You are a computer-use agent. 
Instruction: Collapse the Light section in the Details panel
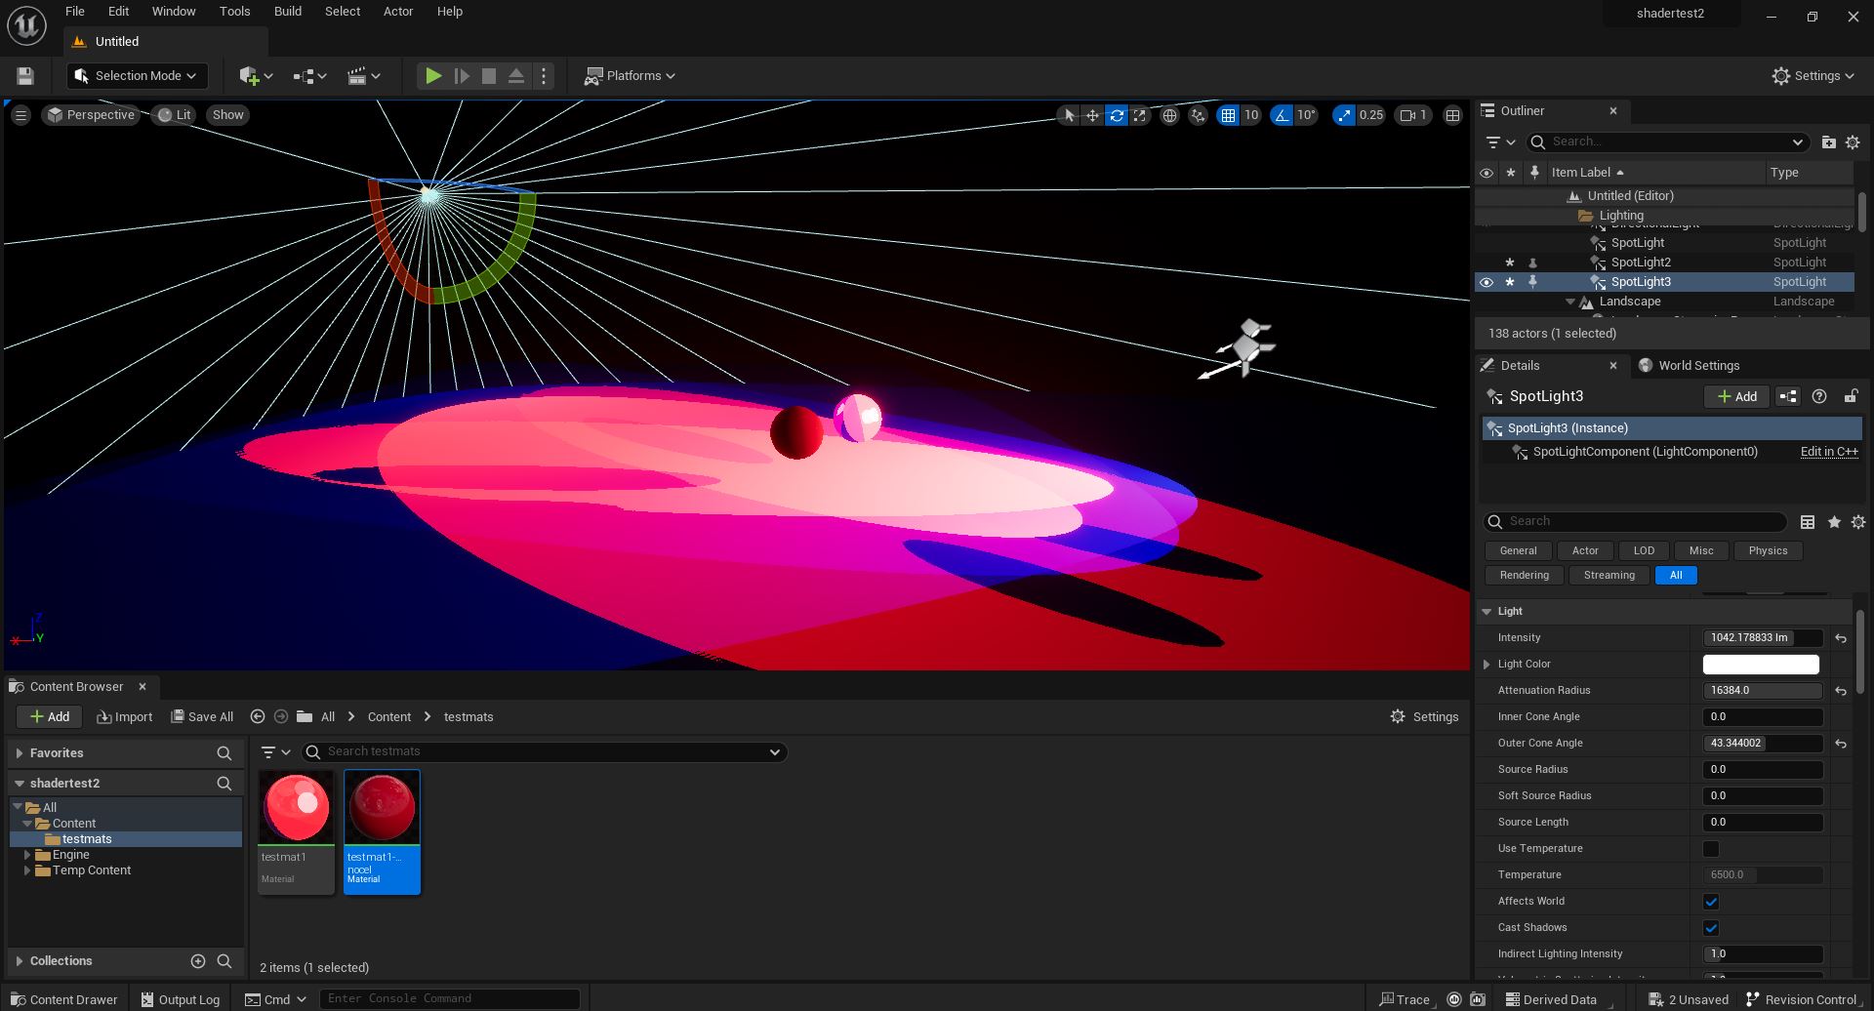pos(1487,612)
